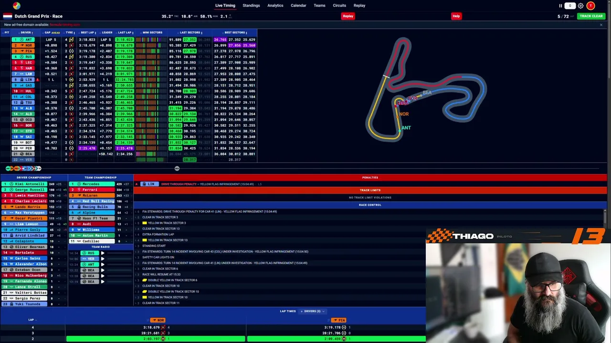Screen dimensions: 611x343
Task: Open the Calendar tab
Action: click(298, 6)
